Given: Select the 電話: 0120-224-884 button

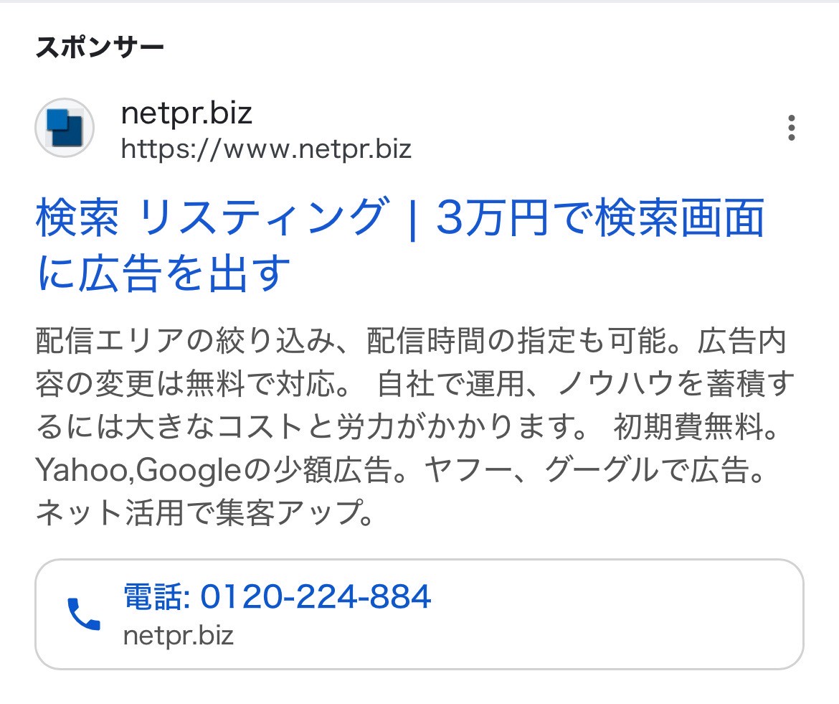Looking at the screenshot, I should click(x=276, y=596).
